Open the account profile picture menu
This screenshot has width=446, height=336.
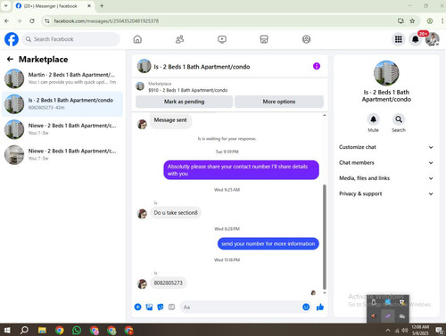tap(433, 39)
